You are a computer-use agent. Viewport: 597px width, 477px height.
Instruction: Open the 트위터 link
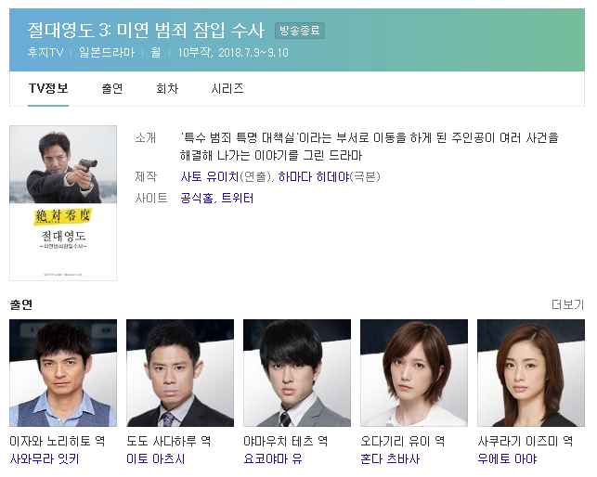(x=237, y=198)
